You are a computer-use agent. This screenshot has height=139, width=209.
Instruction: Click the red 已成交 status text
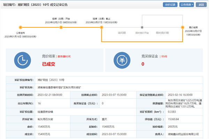point(48,64)
